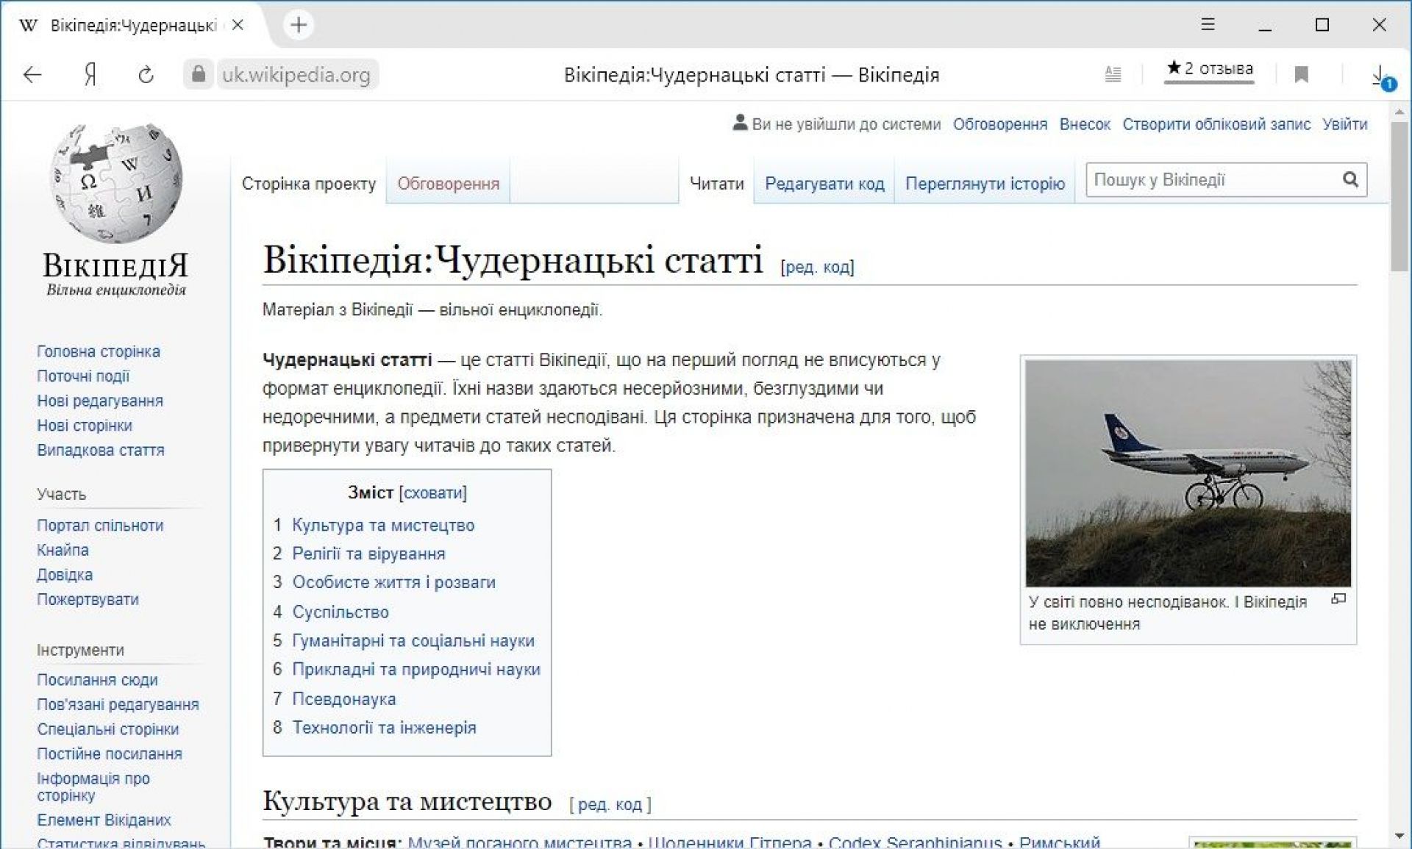1412x849 pixels.
Task: Click into Пошук у Вікіпедії search field
Action: click(x=1213, y=180)
